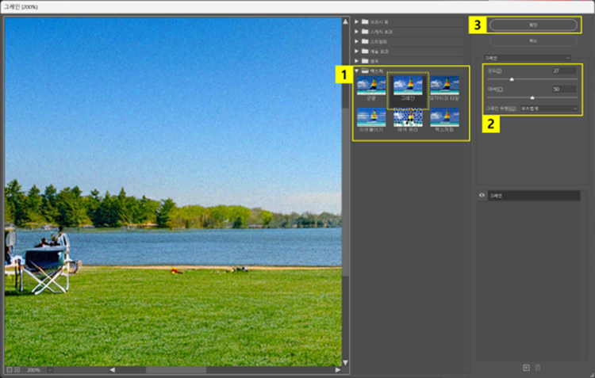Expand the 스타일화 filter folder
The height and width of the screenshot is (378, 595).
357,41
